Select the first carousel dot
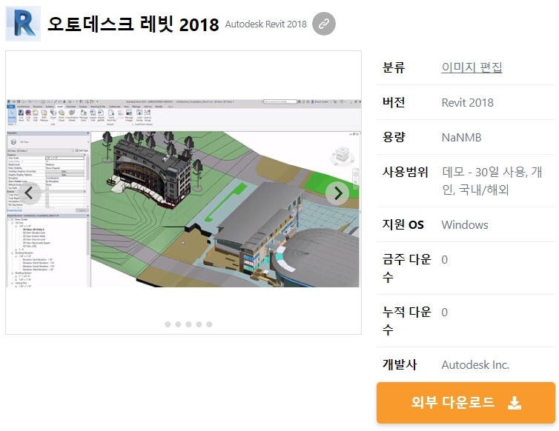This screenshot has width=559, height=431. pyautogui.click(x=168, y=324)
